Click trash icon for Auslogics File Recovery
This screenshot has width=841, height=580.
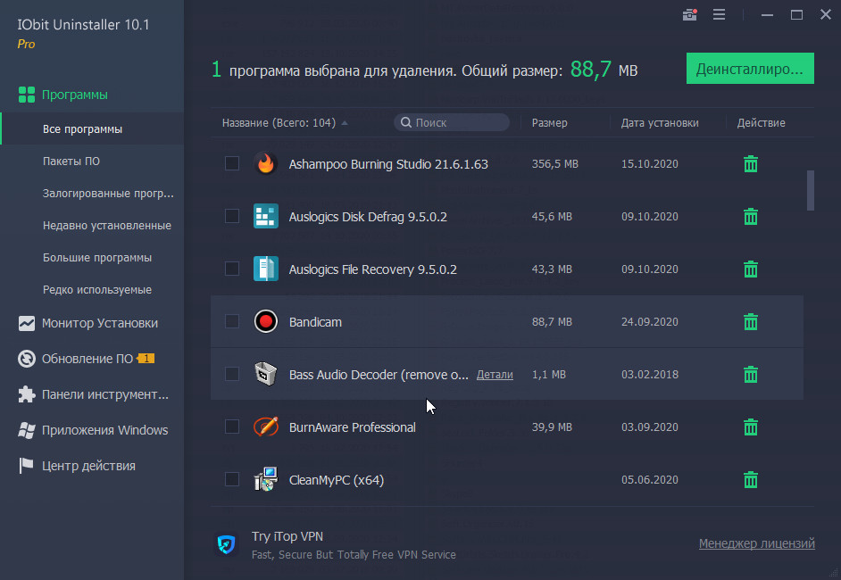(x=751, y=269)
